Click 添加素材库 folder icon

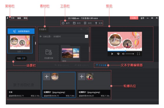(x=49, y=52)
